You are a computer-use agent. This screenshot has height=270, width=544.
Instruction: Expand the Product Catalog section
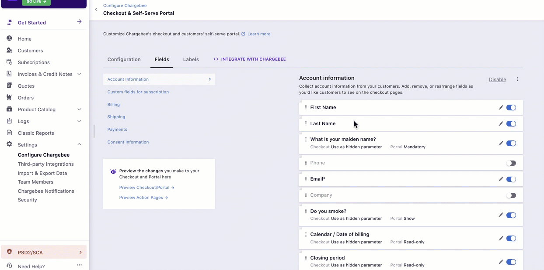[x=79, y=109]
